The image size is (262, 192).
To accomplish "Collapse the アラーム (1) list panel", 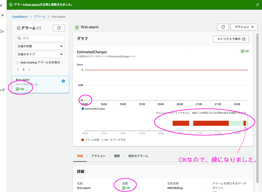I will [19, 28].
